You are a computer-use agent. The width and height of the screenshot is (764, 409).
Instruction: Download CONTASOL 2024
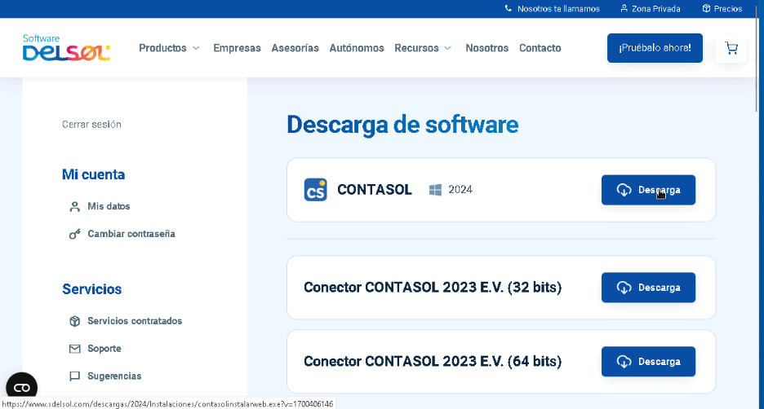tap(648, 190)
